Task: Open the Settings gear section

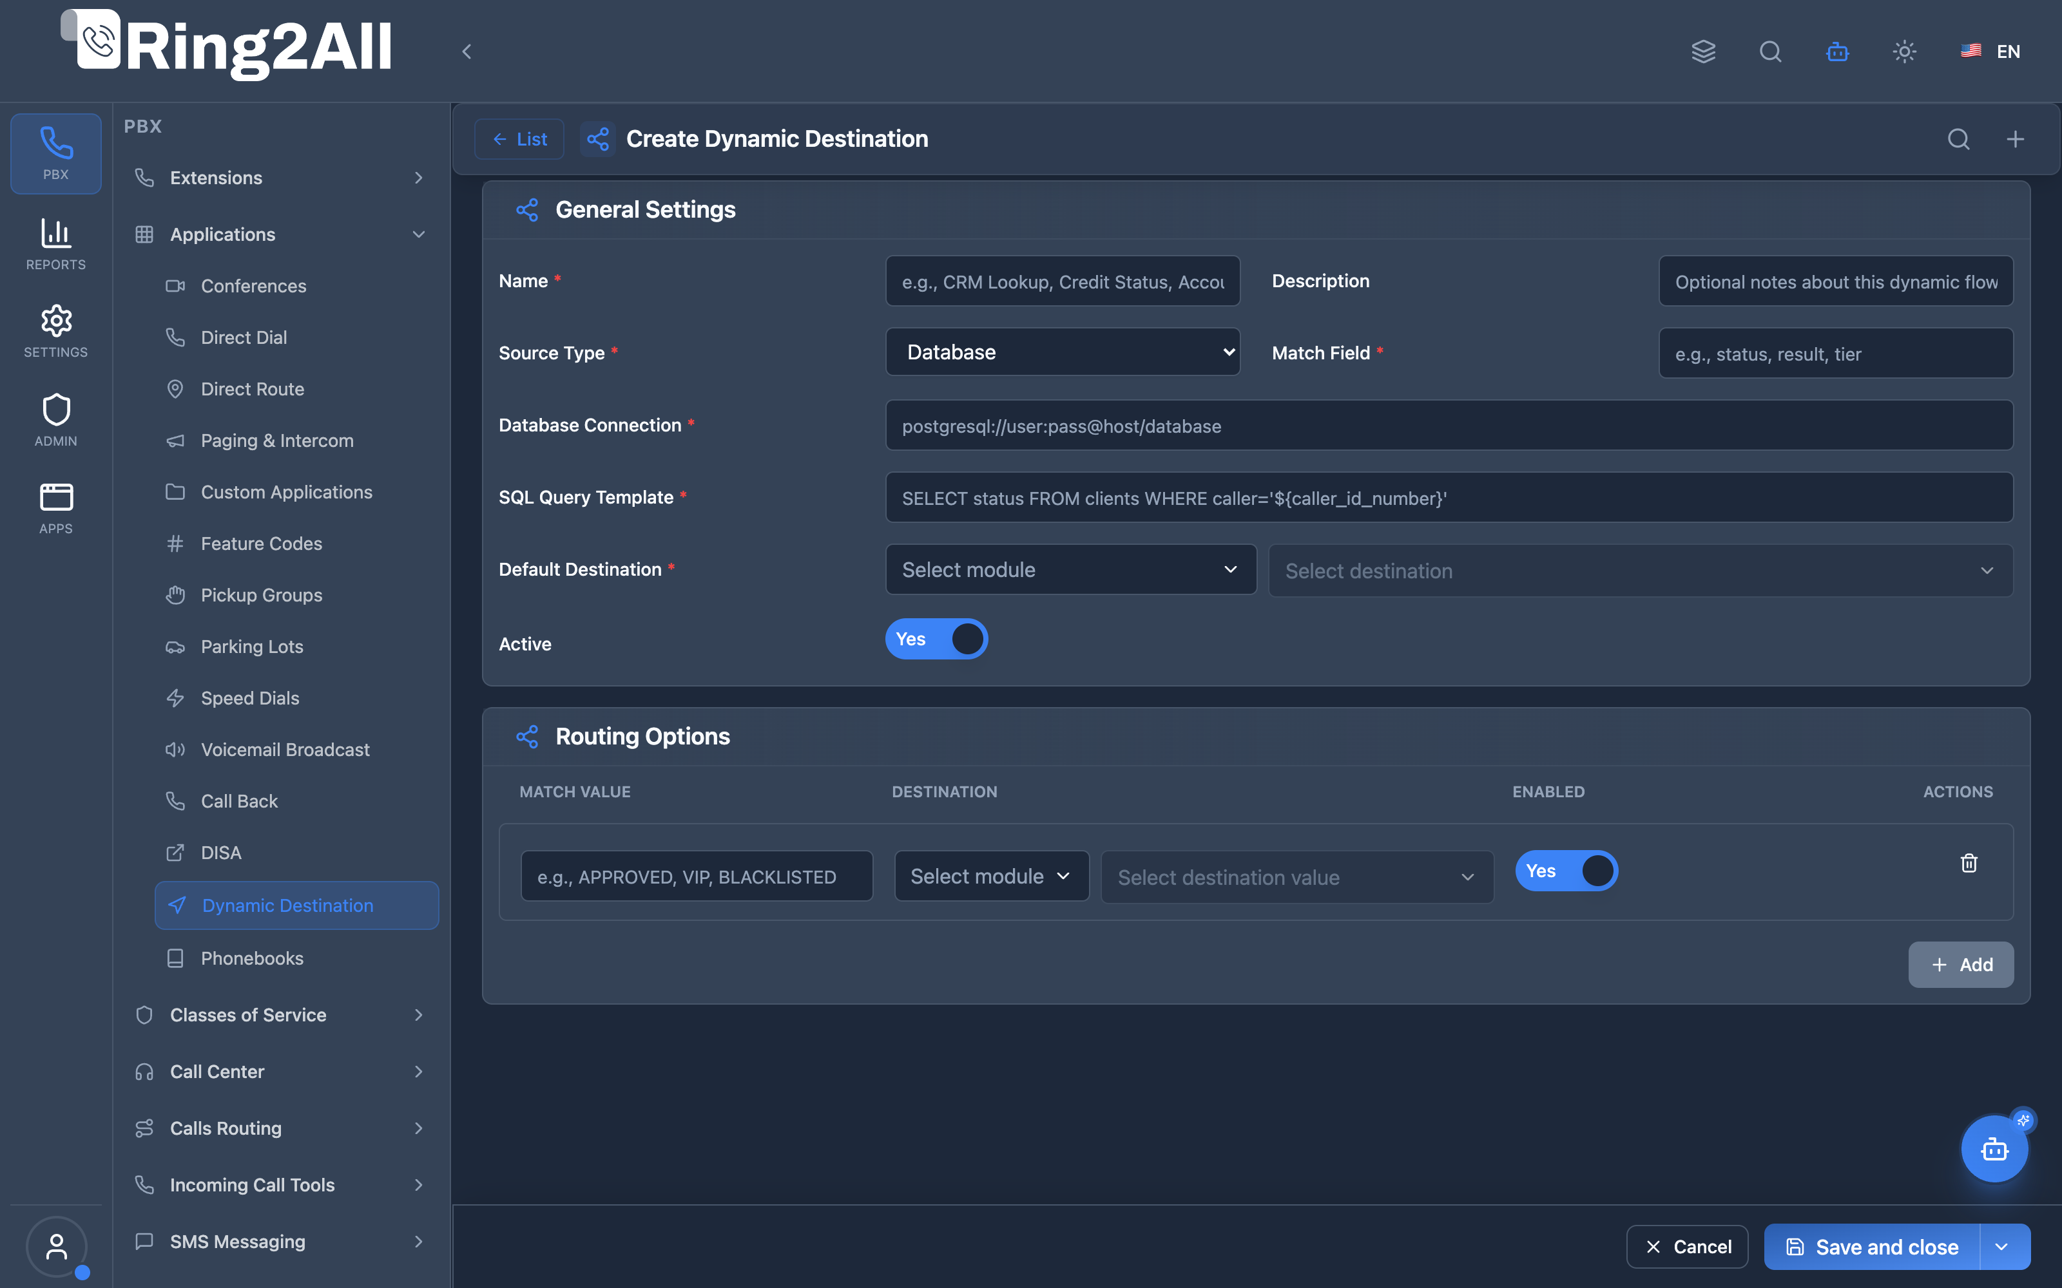Action: point(55,332)
